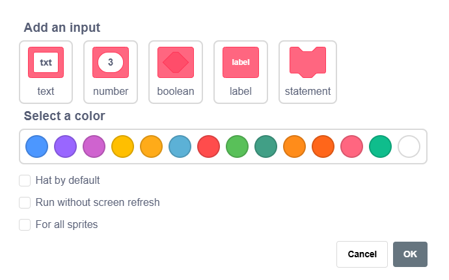Pick the light blue color swatch
Image resolution: width=449 pixels, height=280 pixels.
pyautogui.click(x=180, y=146)
